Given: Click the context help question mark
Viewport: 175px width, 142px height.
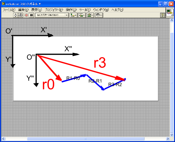Looking at the screenshot, I should (x=163, y=15).
